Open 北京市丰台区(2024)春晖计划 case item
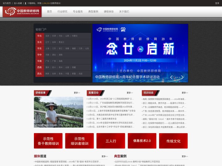The image size is (222, 166). coord(137,162)
